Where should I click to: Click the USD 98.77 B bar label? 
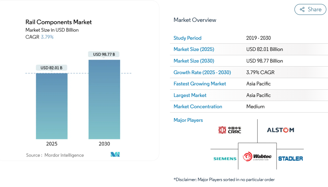[x=104, y=54]
